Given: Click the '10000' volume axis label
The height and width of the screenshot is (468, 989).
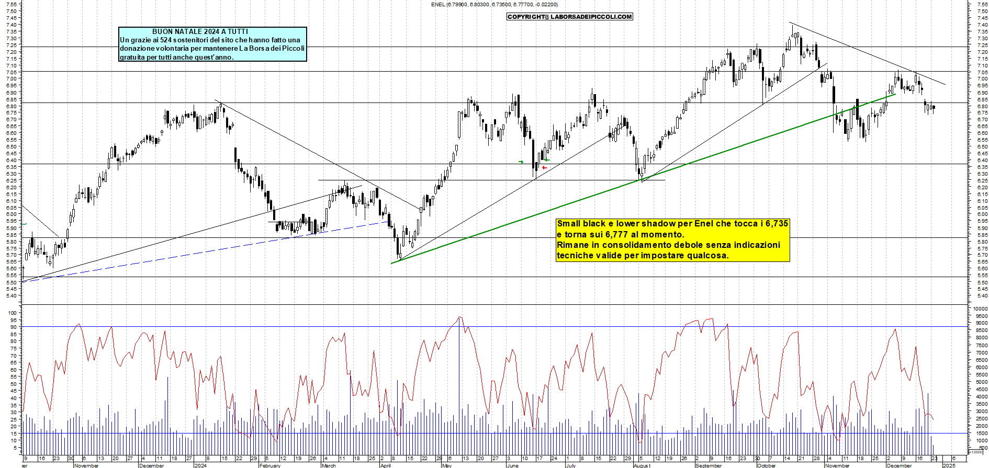Looking at the screenshot, I should point(980,309).
